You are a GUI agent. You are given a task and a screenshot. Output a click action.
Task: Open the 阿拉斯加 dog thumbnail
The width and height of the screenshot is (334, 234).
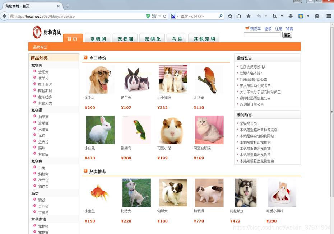pos(246,193)
